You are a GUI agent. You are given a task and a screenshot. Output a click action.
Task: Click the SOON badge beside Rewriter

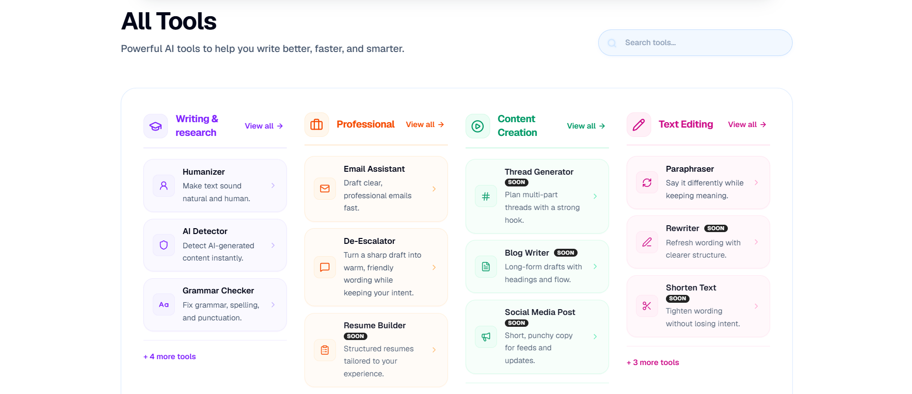point(716,229)
